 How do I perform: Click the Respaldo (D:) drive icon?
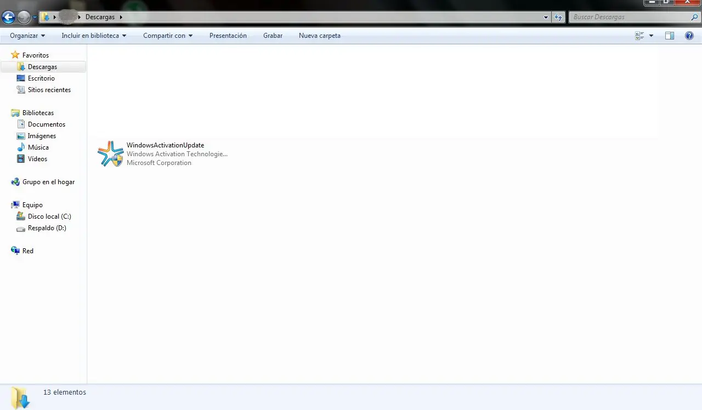click(x=21, y=229)
